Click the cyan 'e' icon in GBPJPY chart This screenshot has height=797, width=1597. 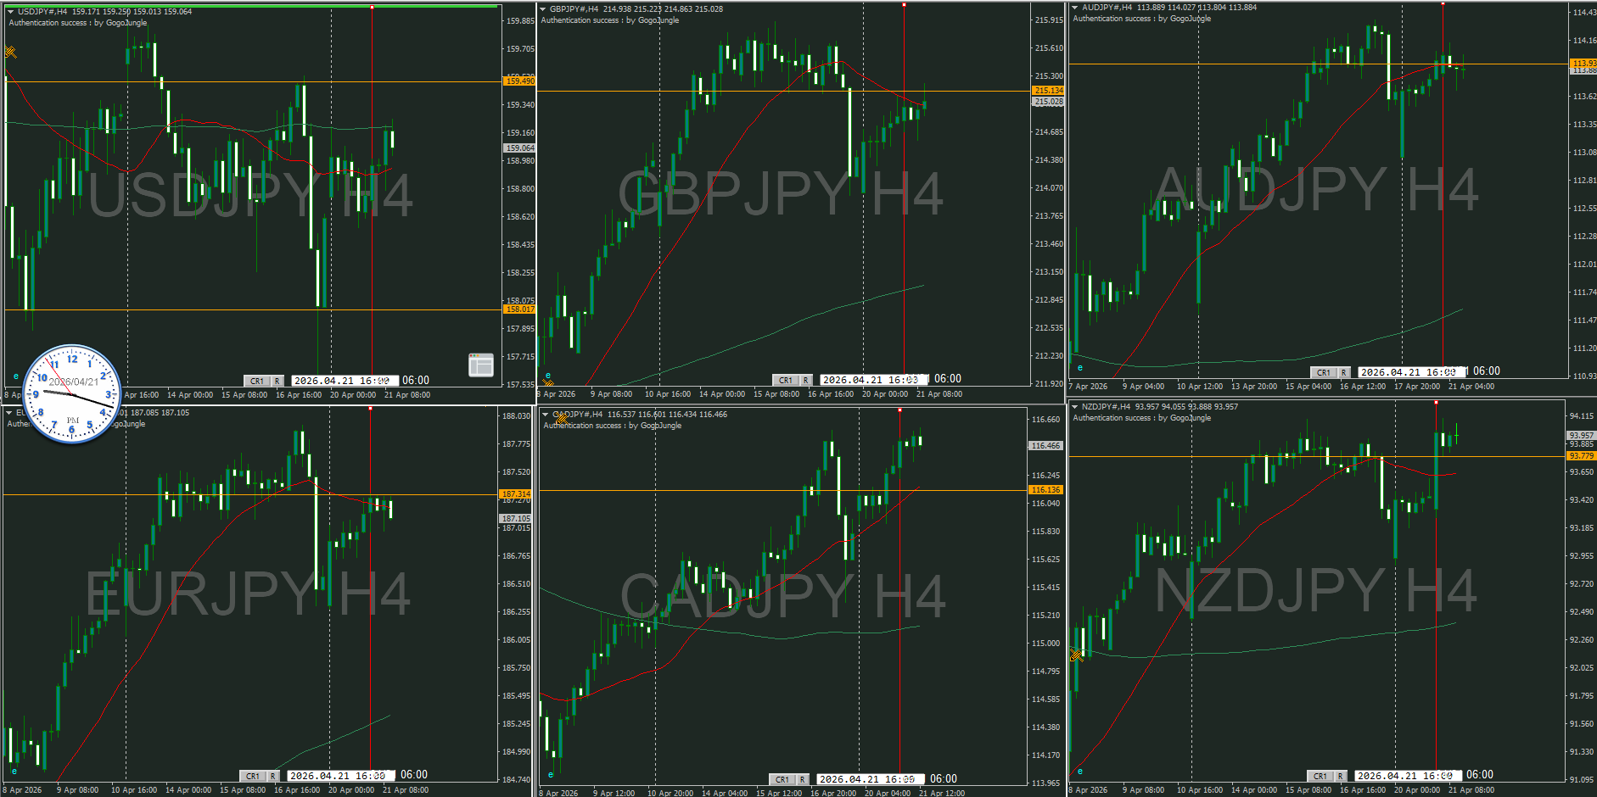point(548,375)
